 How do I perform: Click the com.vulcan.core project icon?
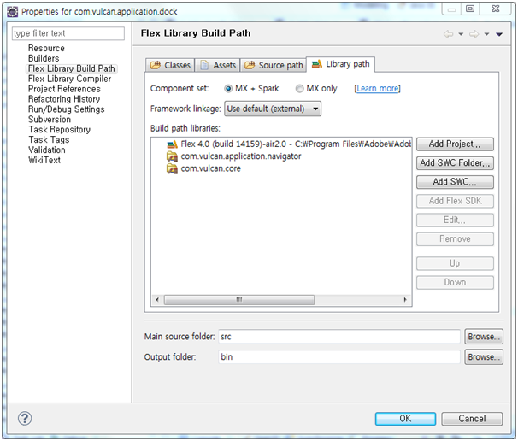pyautogui.click(x=172, y=168)
